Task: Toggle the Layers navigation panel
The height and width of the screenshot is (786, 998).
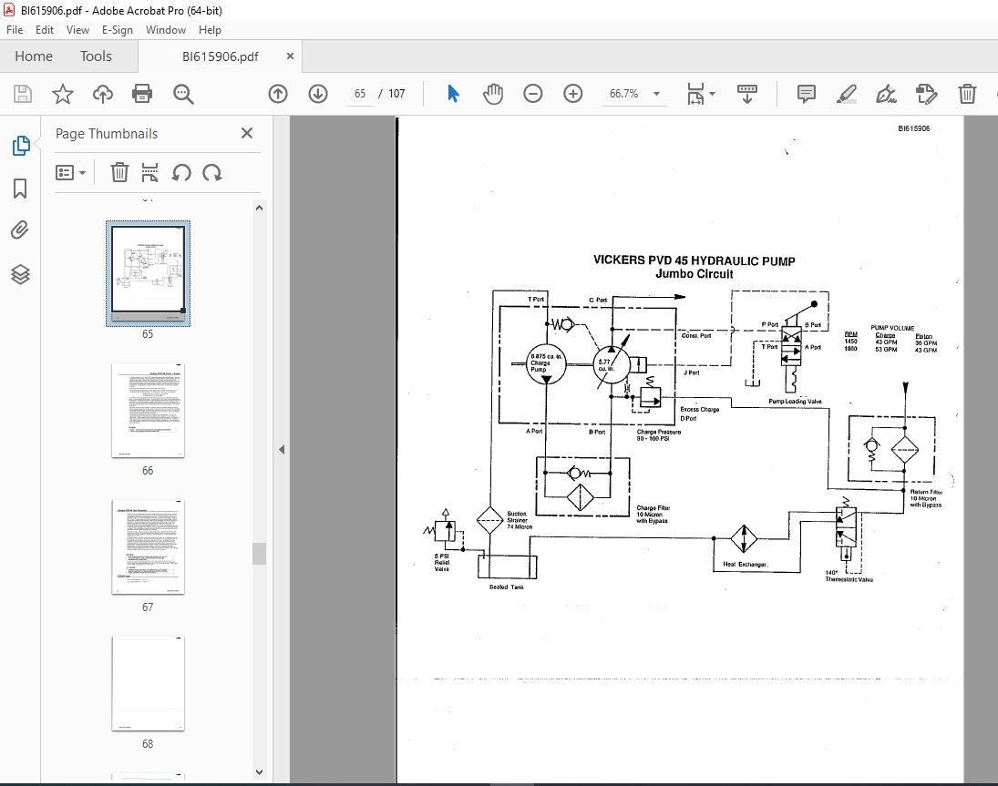Action: (20, 274)
